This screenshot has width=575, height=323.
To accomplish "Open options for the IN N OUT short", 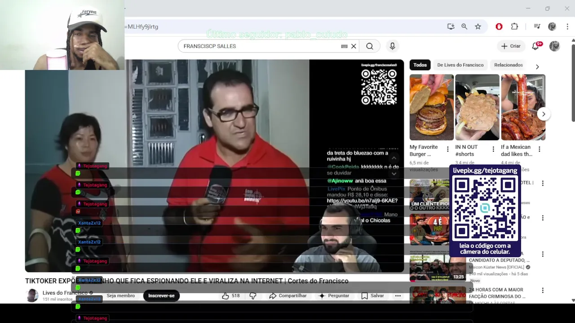I will point(493,149).
